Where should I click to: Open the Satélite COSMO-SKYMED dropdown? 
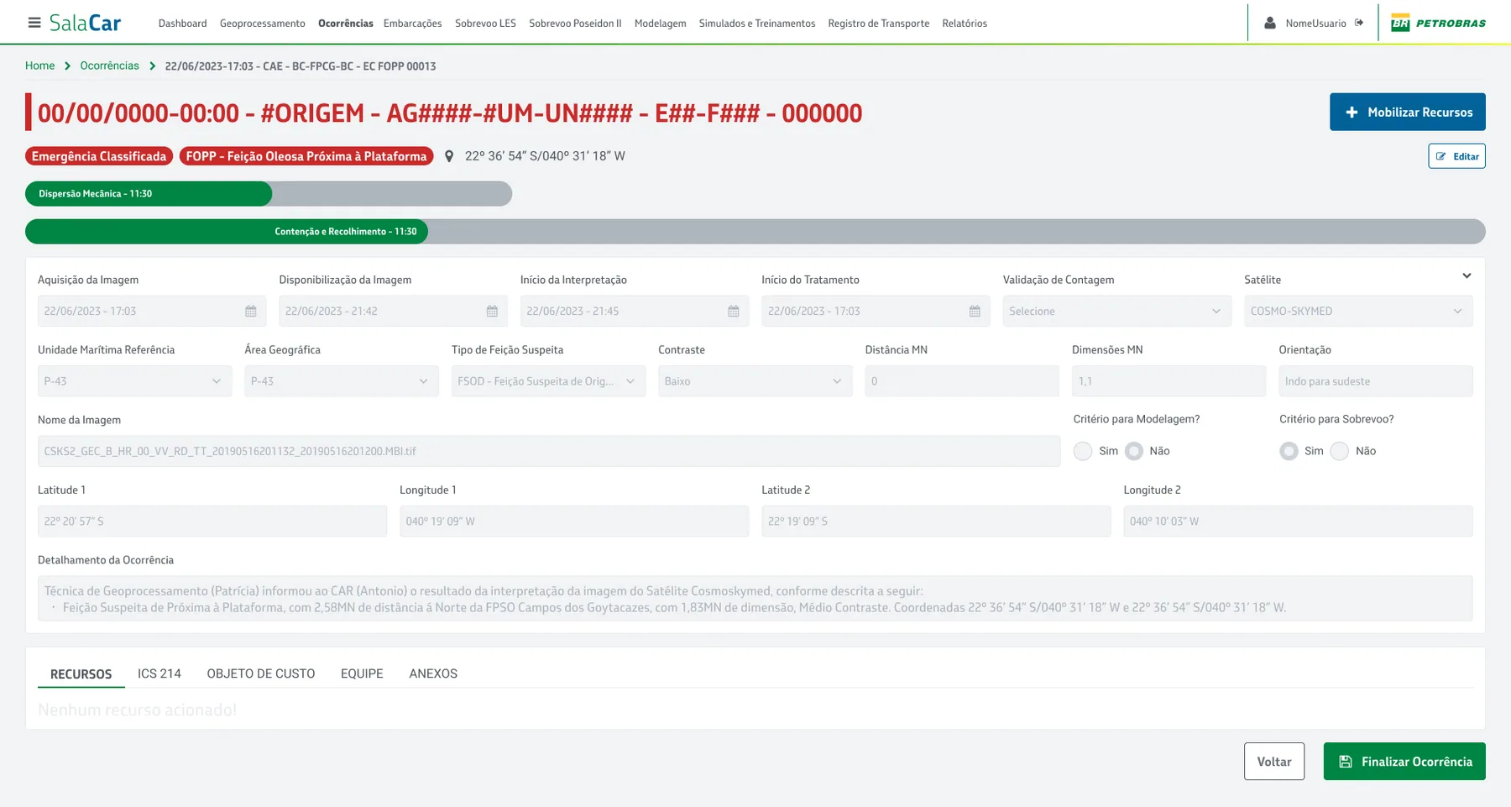(1358, 312)
